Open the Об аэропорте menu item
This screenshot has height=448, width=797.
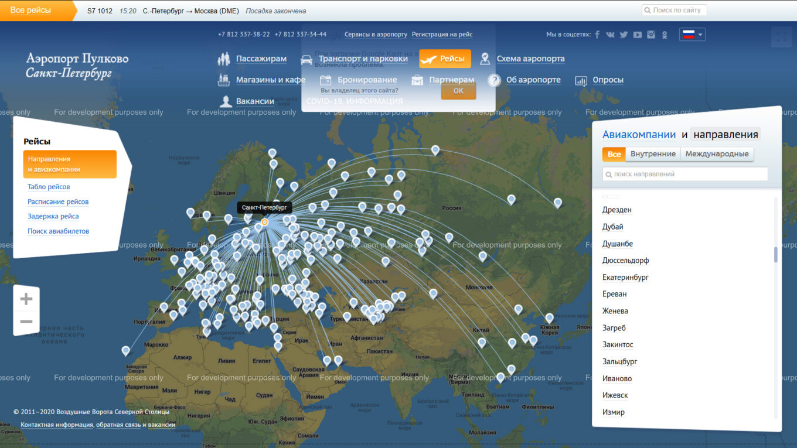pos(533,80)
